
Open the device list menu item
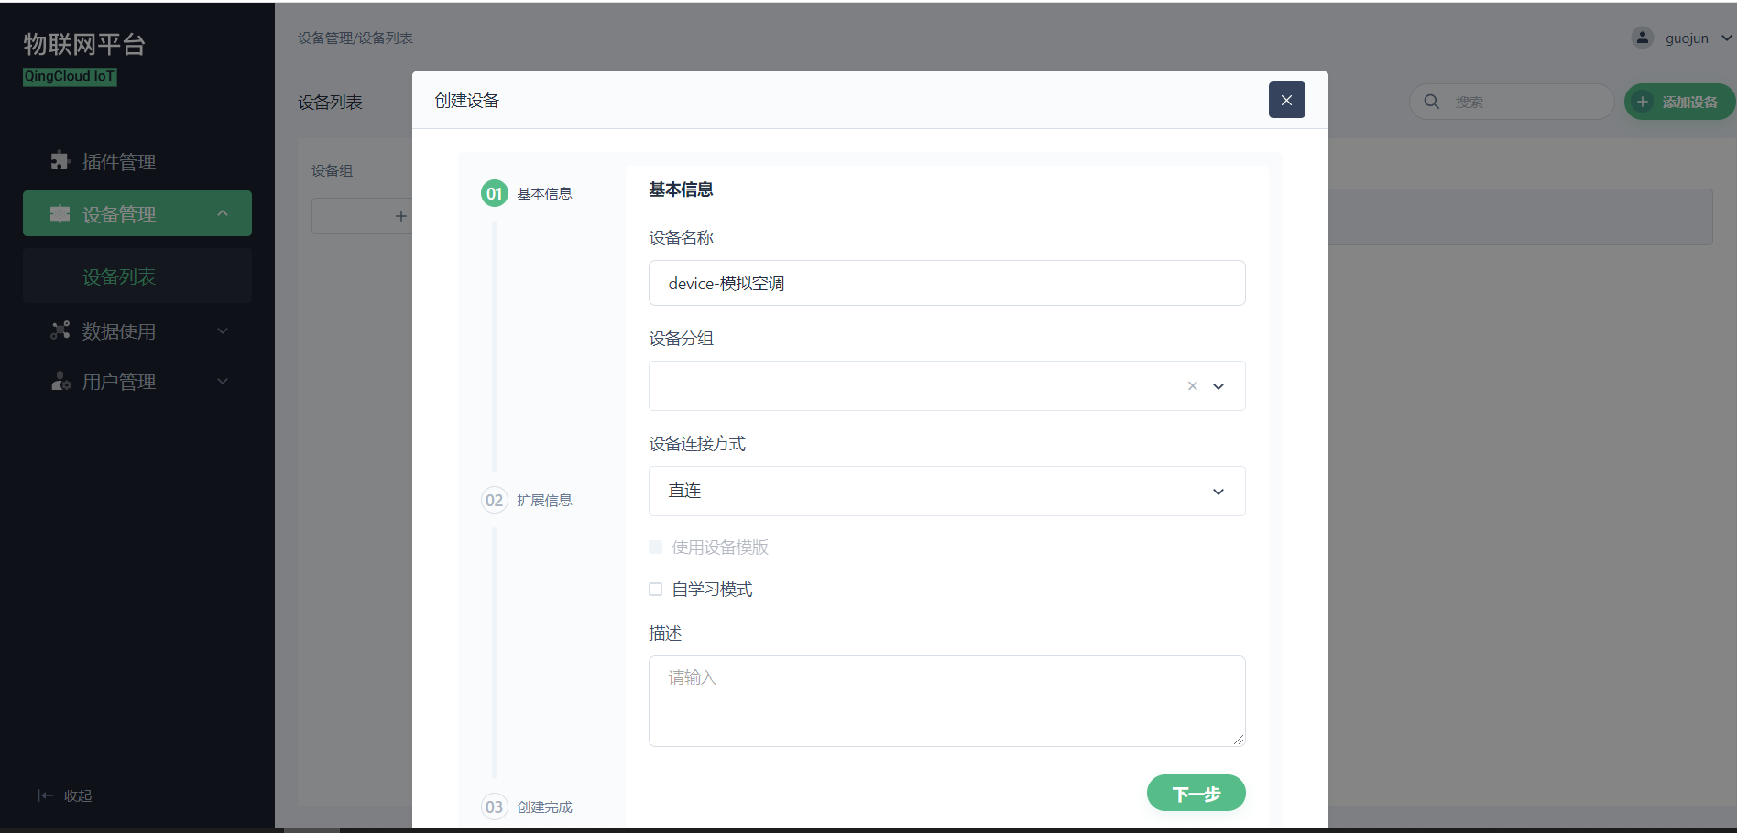click(x=119, y=276)
